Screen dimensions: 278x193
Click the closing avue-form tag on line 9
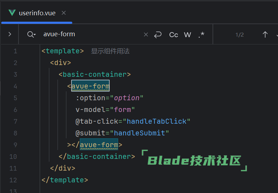(x=99, y=145)
